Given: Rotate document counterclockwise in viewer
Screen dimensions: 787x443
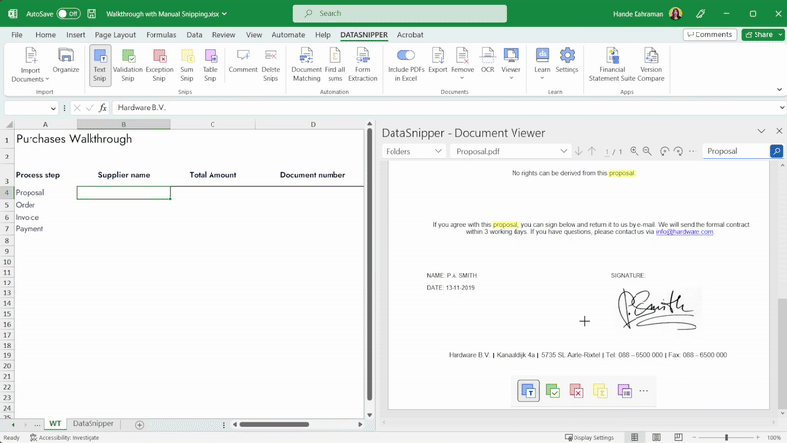Looking at the screenshot, I should 665,151.
